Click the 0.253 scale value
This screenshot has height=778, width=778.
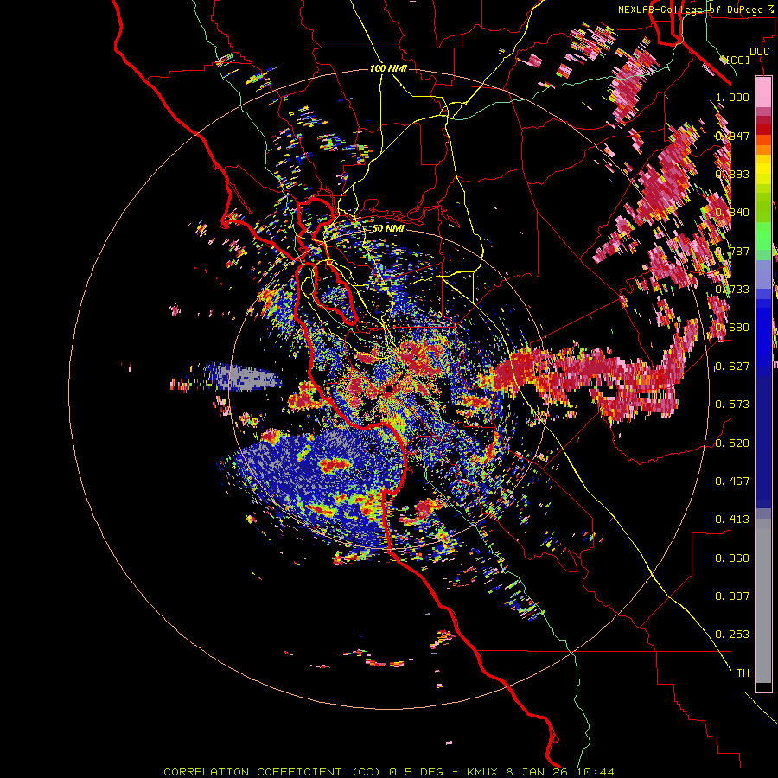(732, 635)
